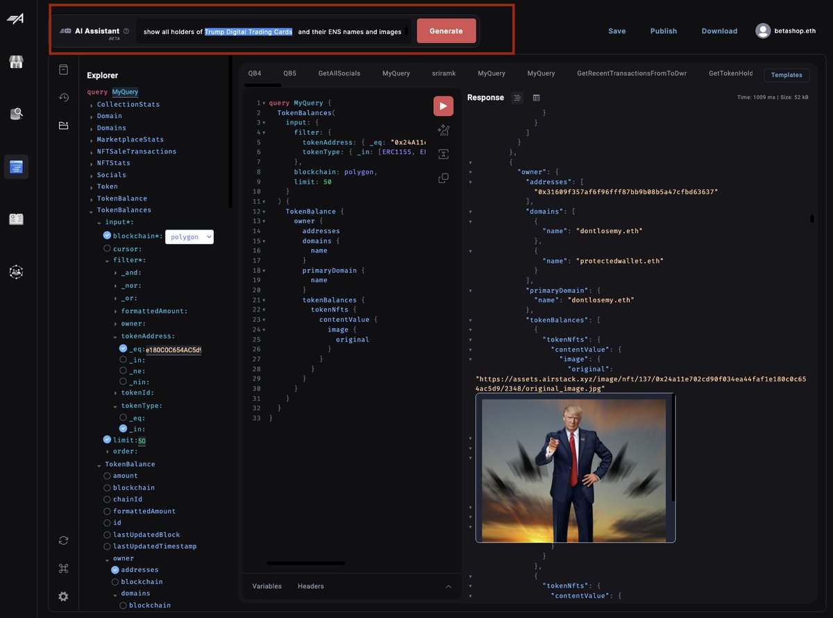Run the query with play button
Screen dimensions: 833x618
444,106
